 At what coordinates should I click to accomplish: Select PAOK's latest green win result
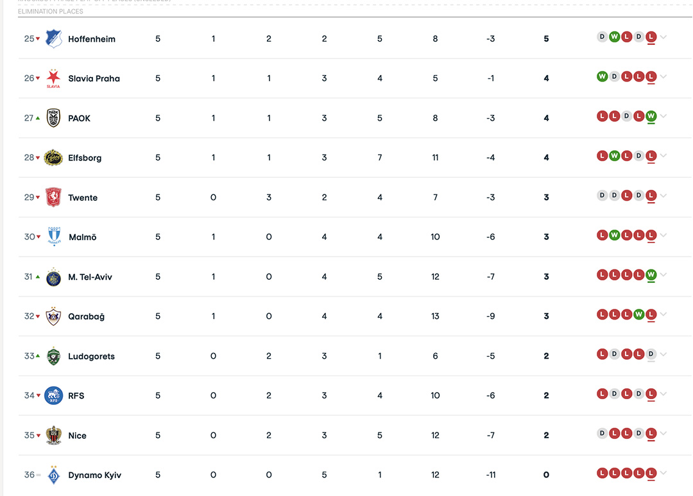click(651, 116)
